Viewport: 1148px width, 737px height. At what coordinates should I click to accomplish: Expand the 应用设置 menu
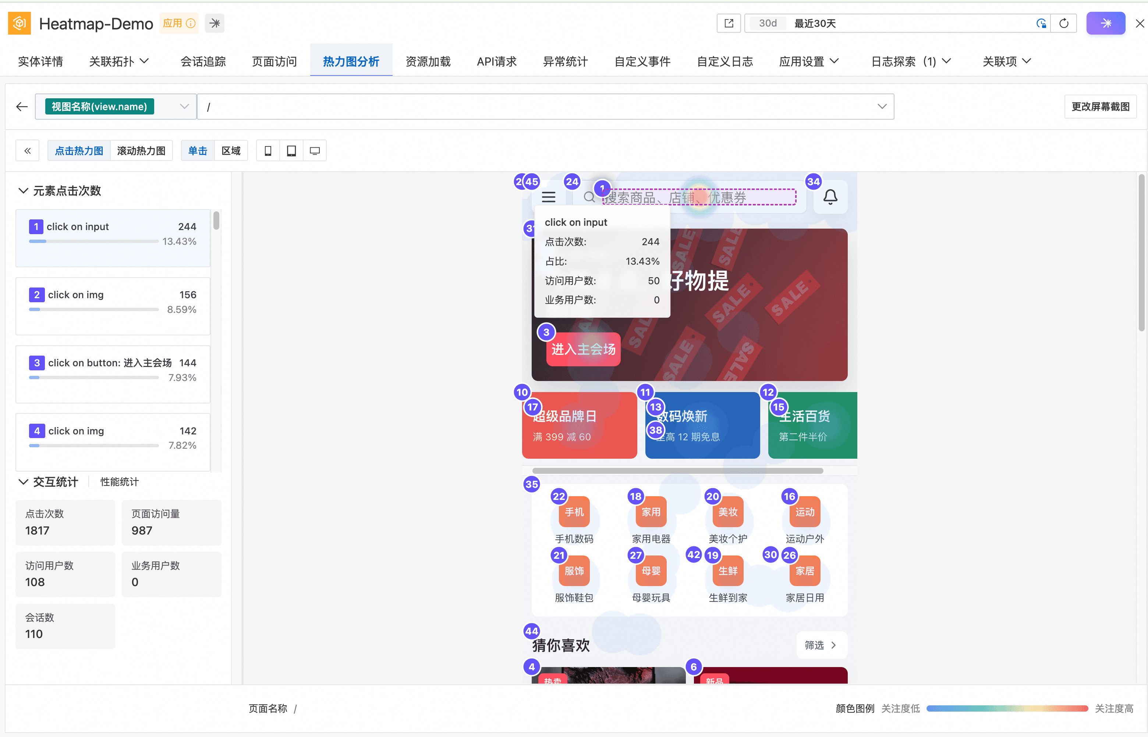[x=809, y=61]
